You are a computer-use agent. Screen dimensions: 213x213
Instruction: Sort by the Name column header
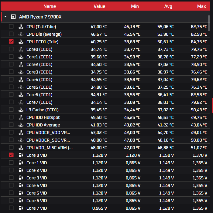pos(50,6)
